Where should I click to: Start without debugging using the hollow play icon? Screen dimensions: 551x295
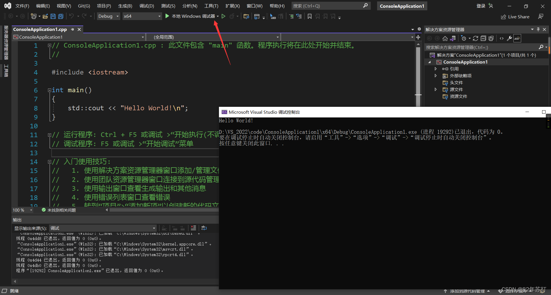point(224,16)
